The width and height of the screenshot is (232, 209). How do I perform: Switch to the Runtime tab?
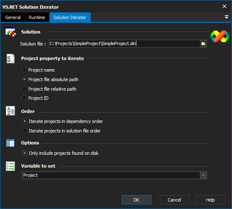tap(37, 17)
